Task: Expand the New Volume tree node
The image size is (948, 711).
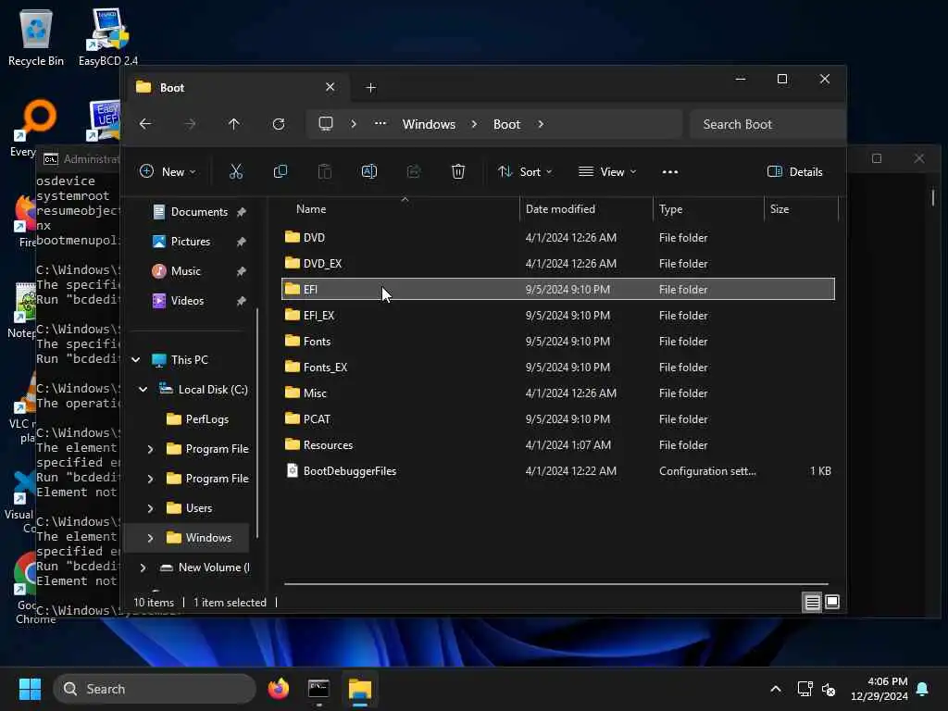Action: 143,568
